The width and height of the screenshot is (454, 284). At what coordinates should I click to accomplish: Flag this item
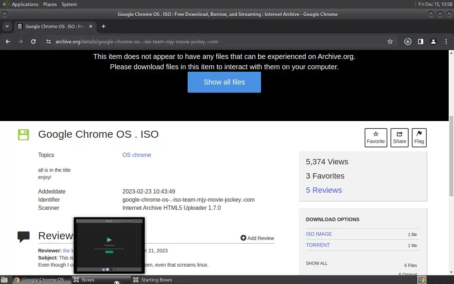tap(419, 137)
